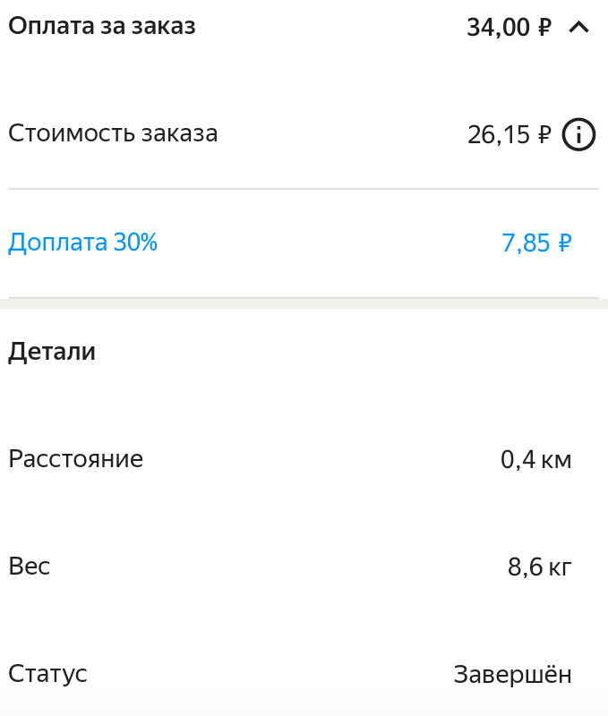Open the order cost info icon

pos(578,135)
